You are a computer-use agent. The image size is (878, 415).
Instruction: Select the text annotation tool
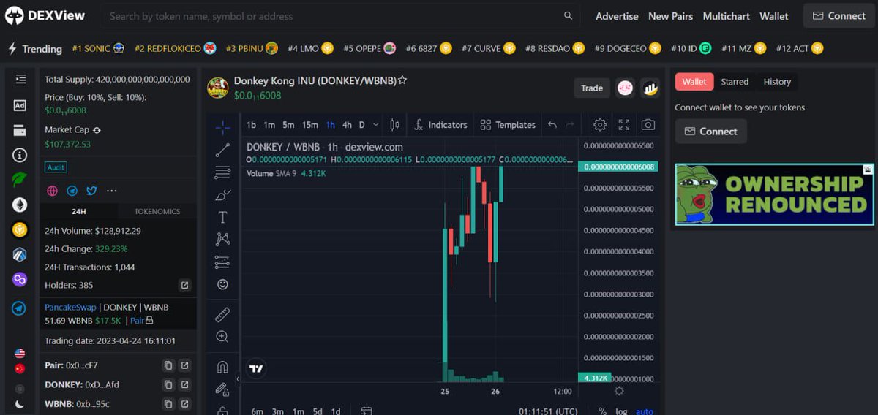click(222, 217)
